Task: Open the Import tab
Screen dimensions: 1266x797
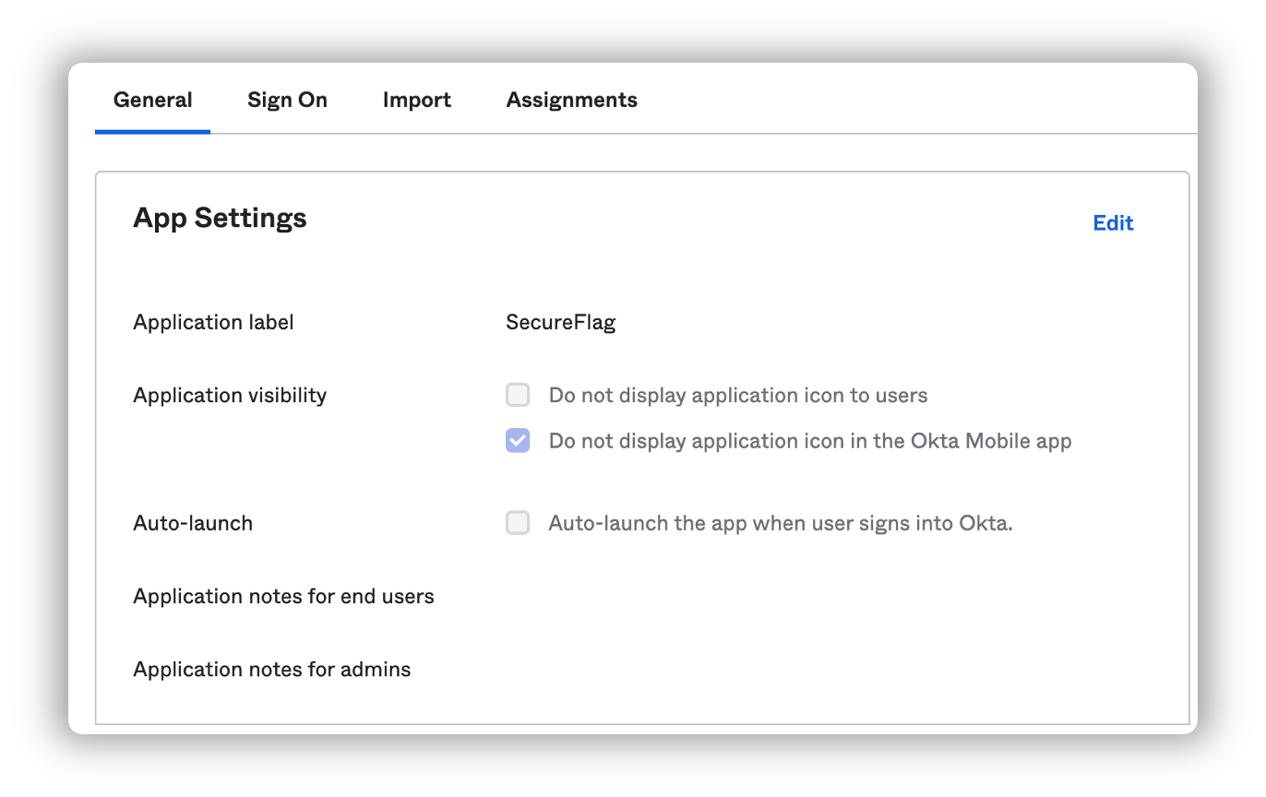Action: pyautogui.click(x=417, y=100)
